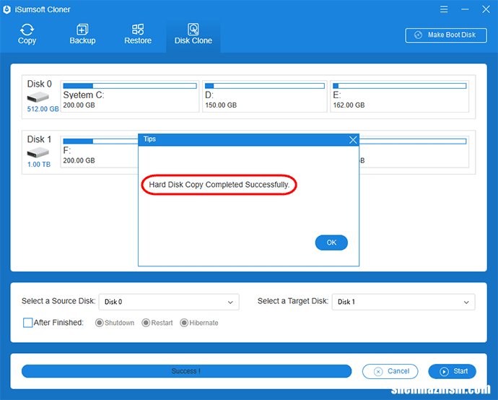Click the iSumsoft Cloner logo icon

(6, 9)
